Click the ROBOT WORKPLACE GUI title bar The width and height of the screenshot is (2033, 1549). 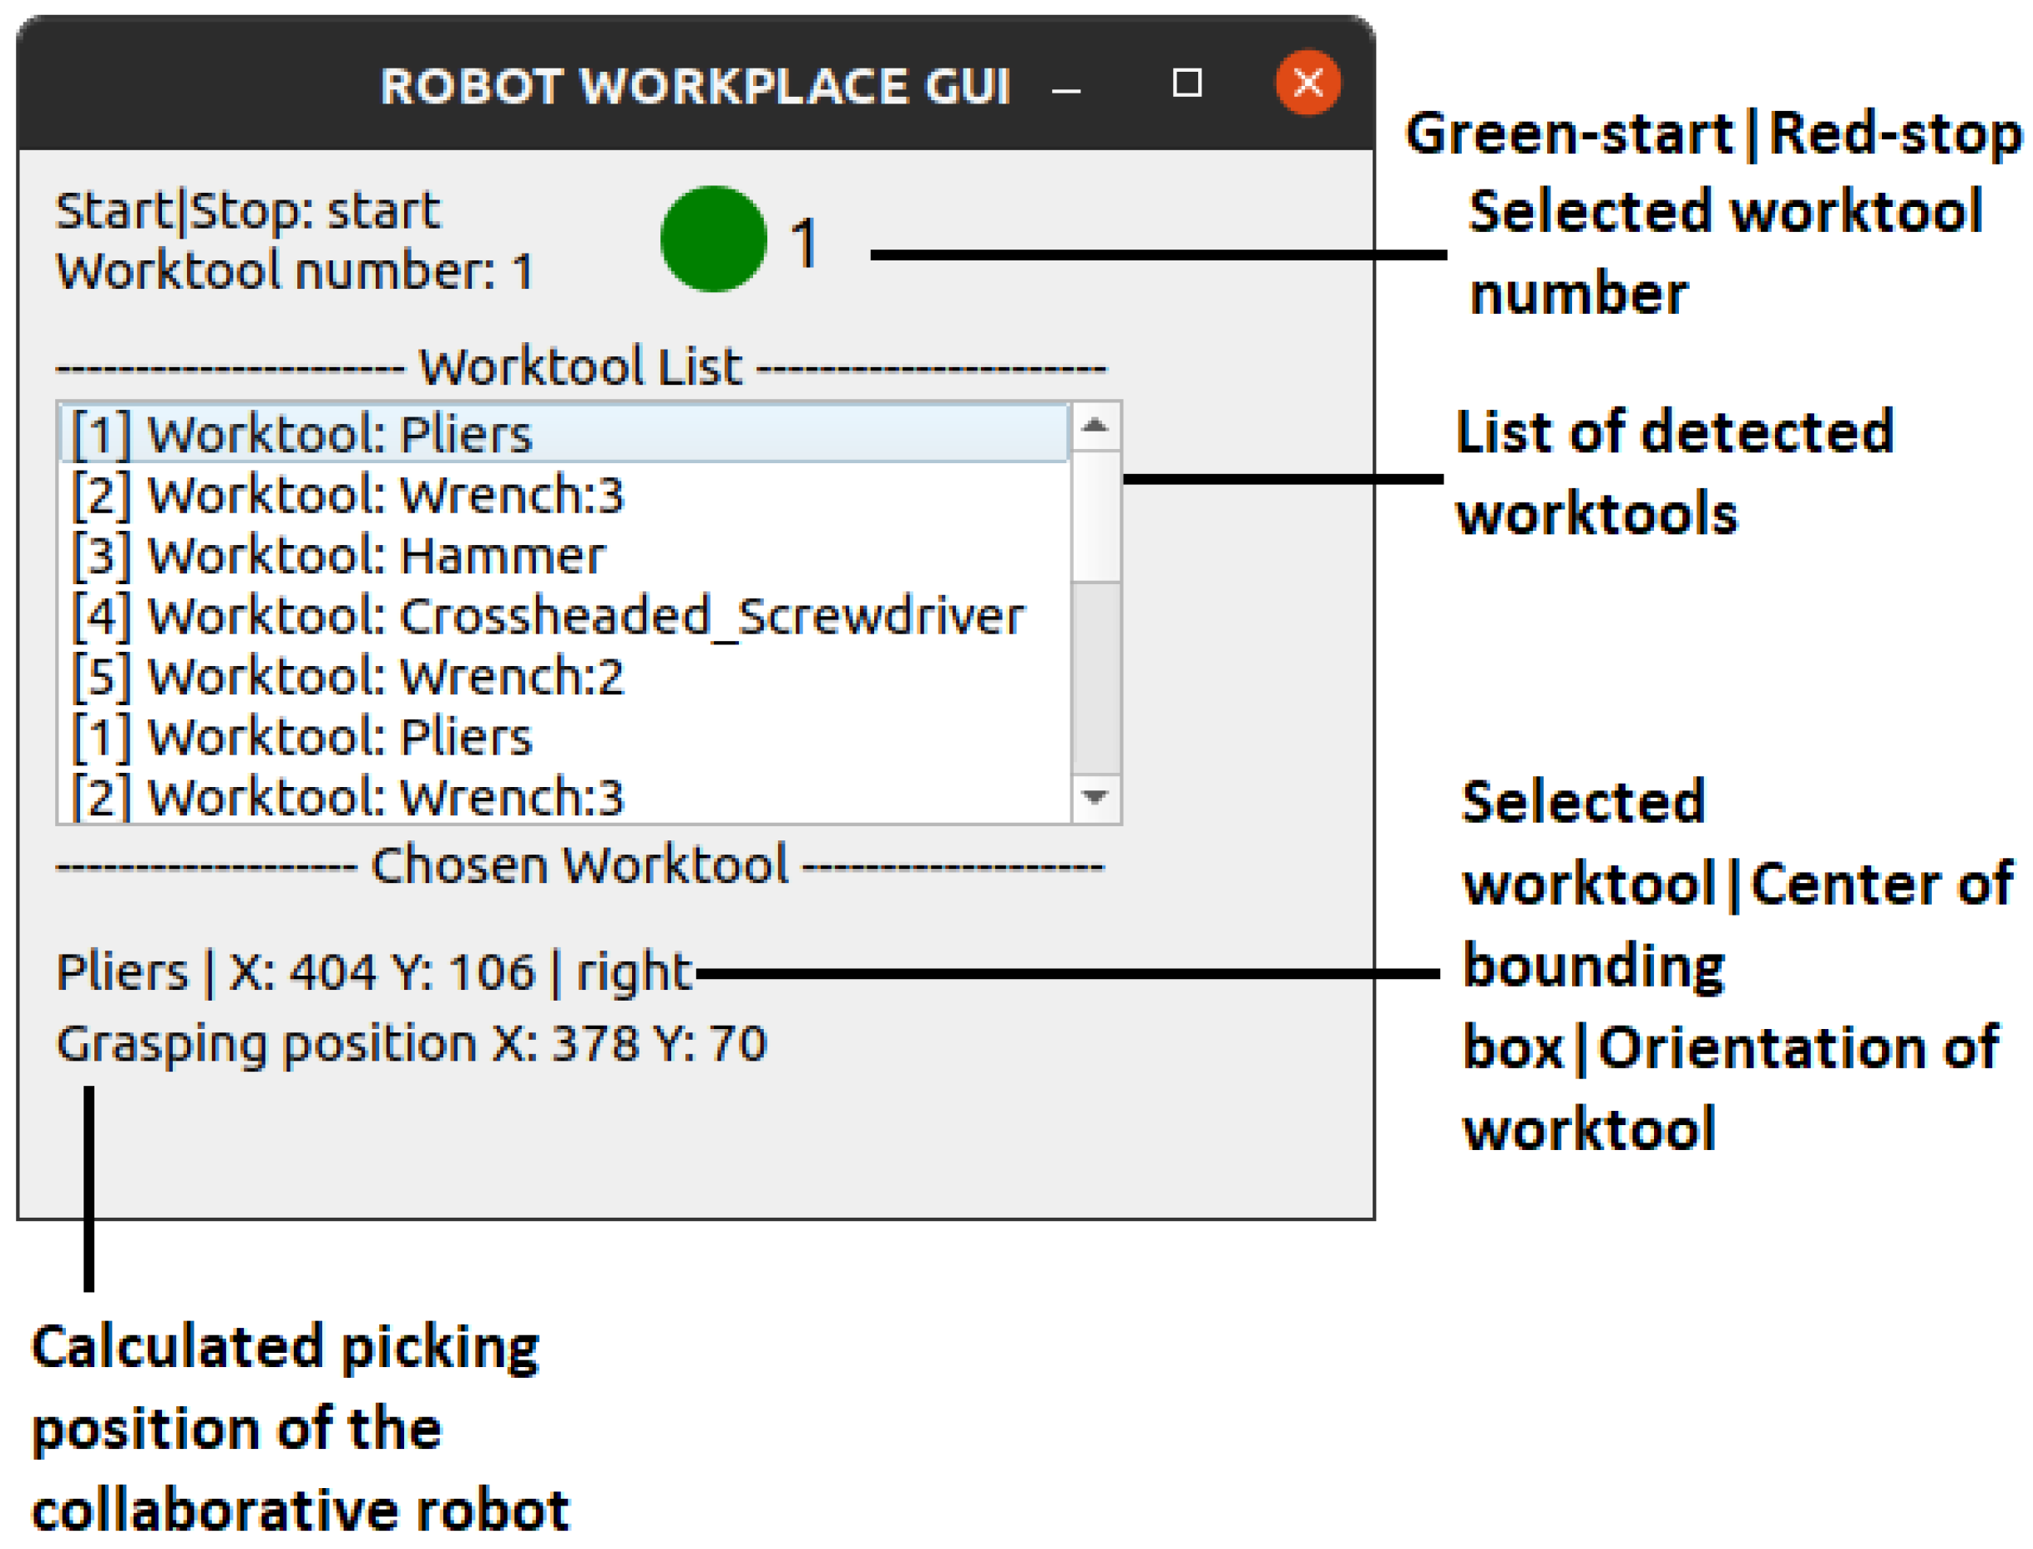click(x=695, y=86)
